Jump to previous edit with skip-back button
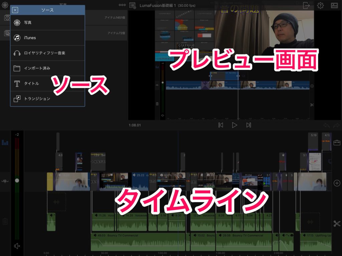342x256 pixels. (x=220, y=125)
